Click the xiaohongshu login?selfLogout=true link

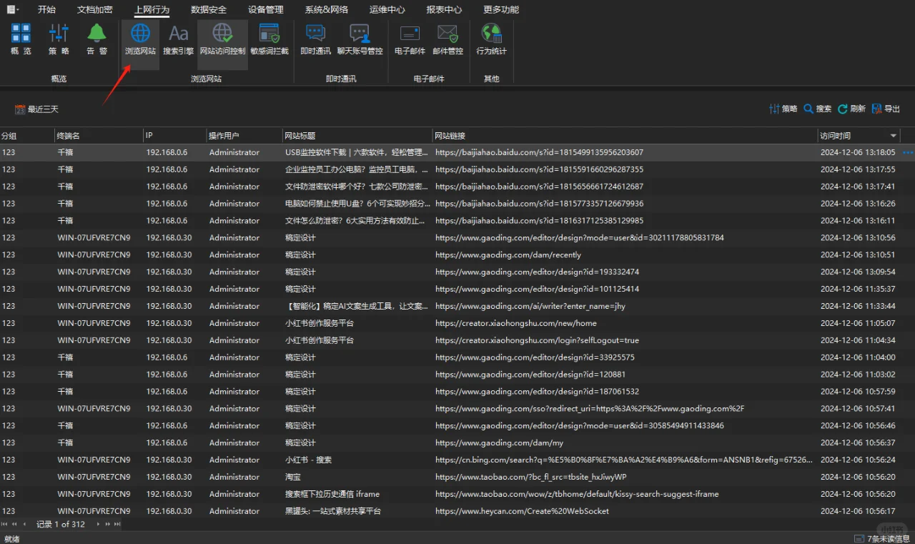538,340
